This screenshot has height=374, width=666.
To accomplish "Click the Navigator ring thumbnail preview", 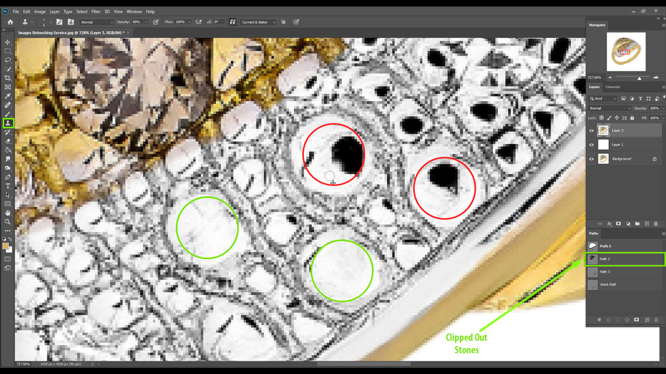I will click(626, 52).
